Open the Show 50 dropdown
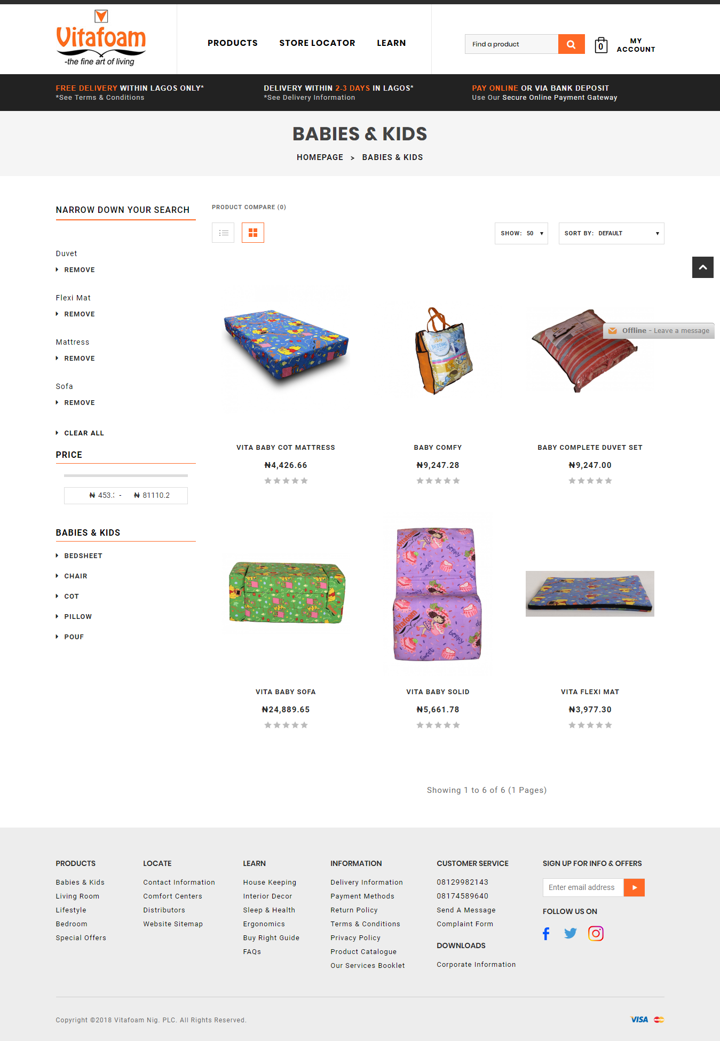The width and height of the screenshot is (720, 1041). [x=521, y=234]
